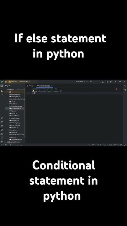
Task: Open the Code With Me icon
Action: tap(103, 82)
